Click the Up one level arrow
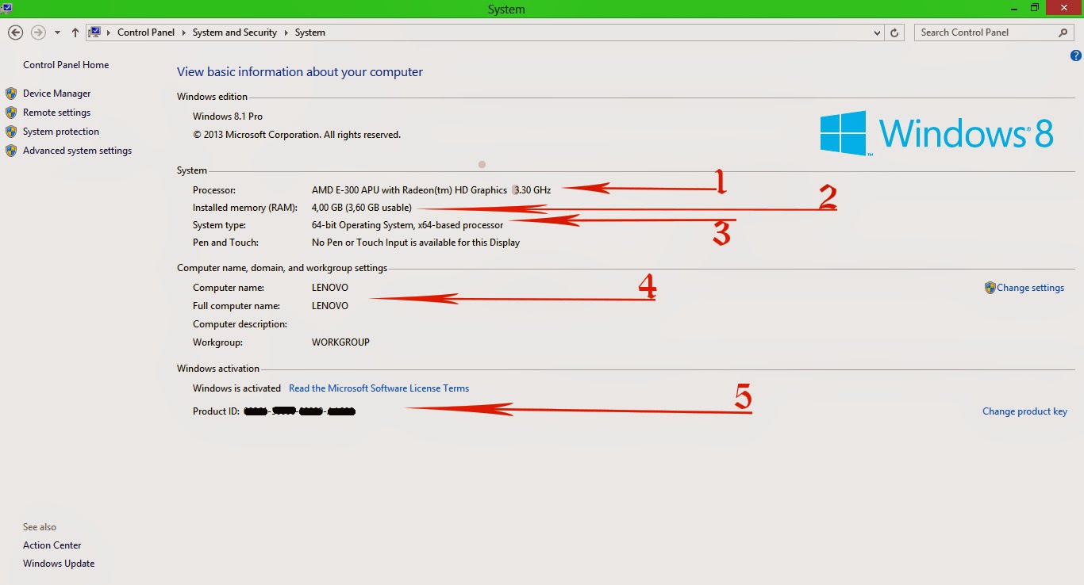This screenshot has width=1084, height=585. point(74,32)
